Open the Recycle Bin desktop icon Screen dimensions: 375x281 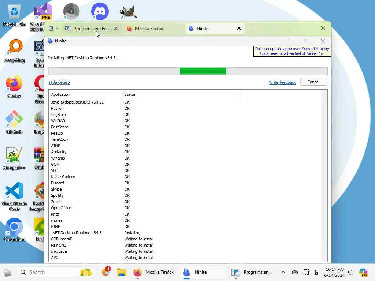(x=14, y=15)
